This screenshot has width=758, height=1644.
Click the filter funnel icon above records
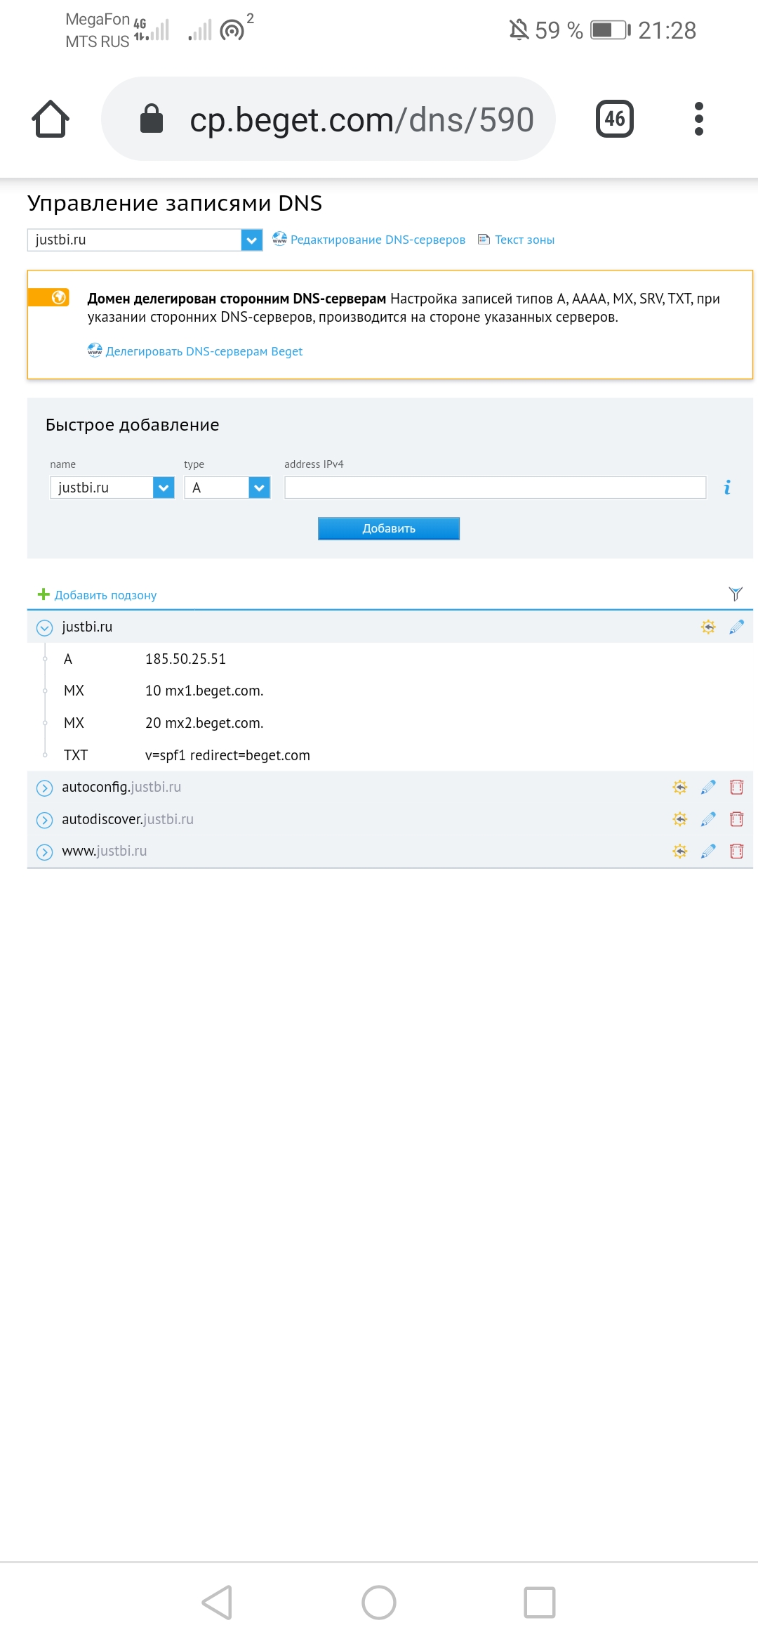pyautogui.click(x=735, y=594)
